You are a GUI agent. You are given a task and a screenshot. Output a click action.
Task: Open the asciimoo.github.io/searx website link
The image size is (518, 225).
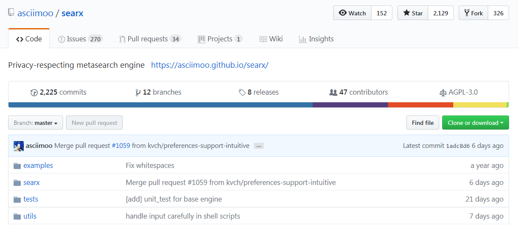coord(210,65)
